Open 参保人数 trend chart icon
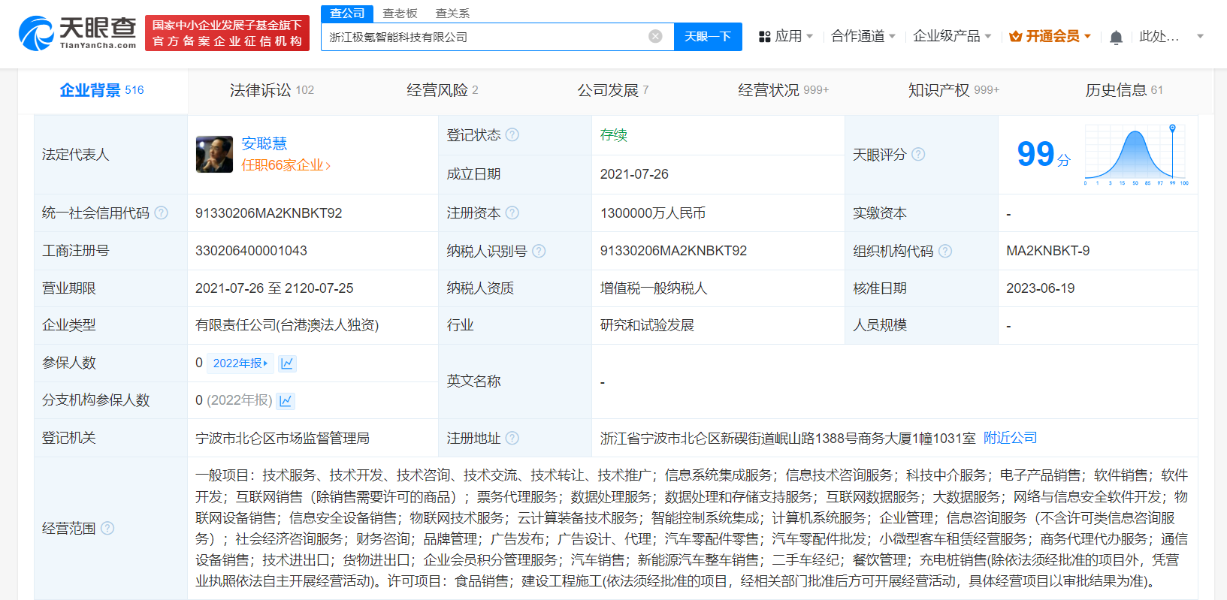This screenshot has width=1227, height=600. tap(287, 363)
